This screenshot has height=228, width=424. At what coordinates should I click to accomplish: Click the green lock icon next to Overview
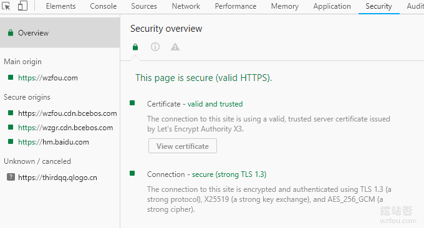(x=11, y=32)
